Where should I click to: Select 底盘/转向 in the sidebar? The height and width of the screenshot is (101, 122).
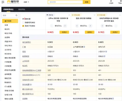8,41
